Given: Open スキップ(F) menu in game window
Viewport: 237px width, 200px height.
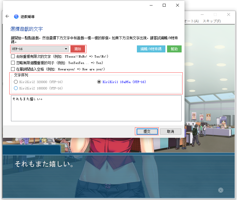Looking at the screenshot, I should click(x=212, y=21).
